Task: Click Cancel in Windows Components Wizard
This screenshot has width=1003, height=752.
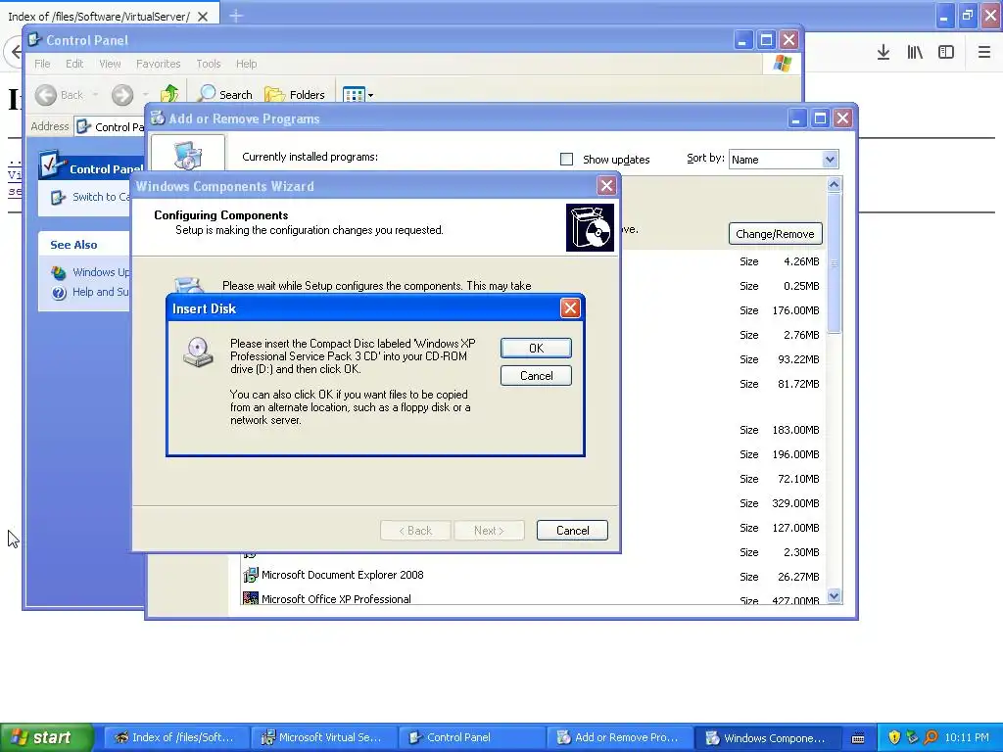Action: click(572, 530)
